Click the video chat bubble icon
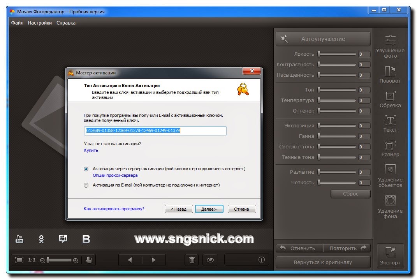Image resolution: width=417 pixels, height=280 pixels. (63, 239)
